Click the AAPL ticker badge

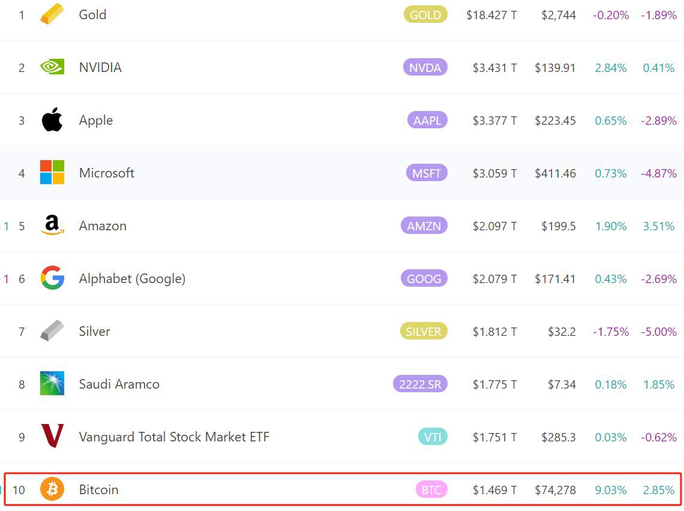[x=427, y=121]
